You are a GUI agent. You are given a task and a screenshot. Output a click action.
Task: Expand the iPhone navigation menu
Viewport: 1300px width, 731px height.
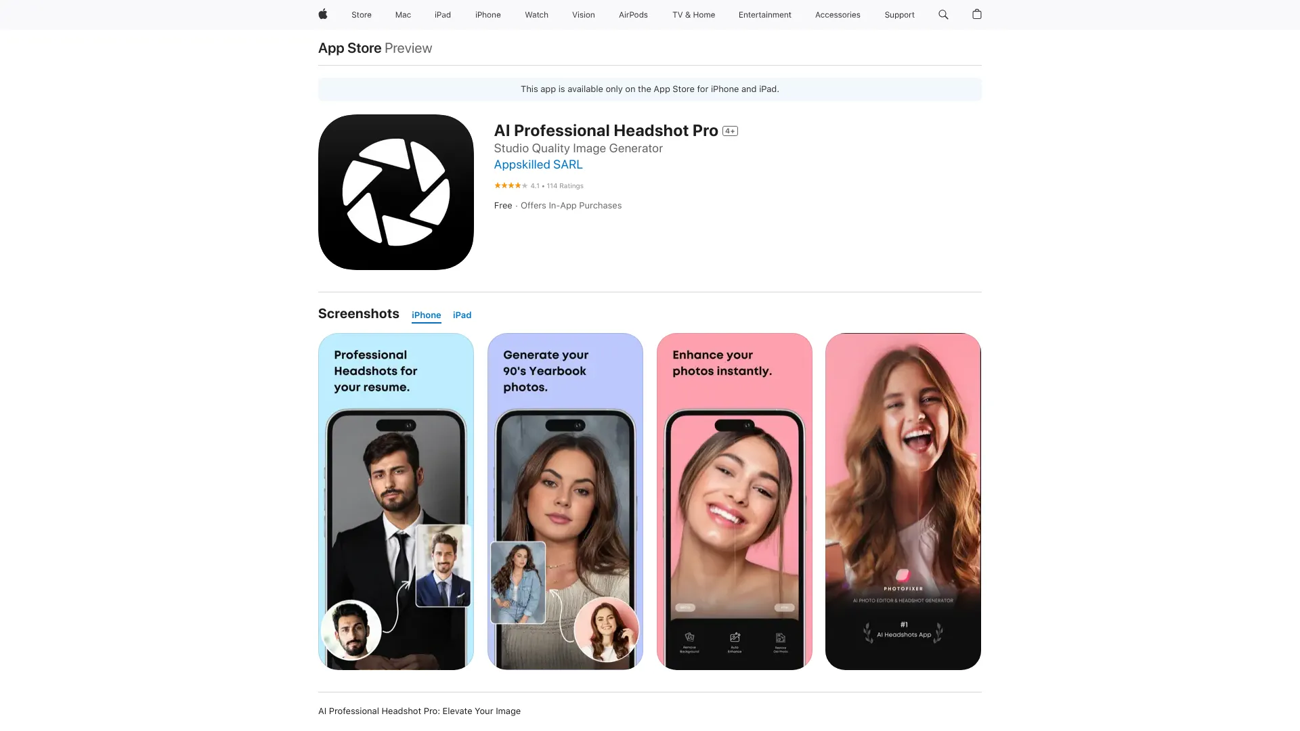[x=487, y=15]
